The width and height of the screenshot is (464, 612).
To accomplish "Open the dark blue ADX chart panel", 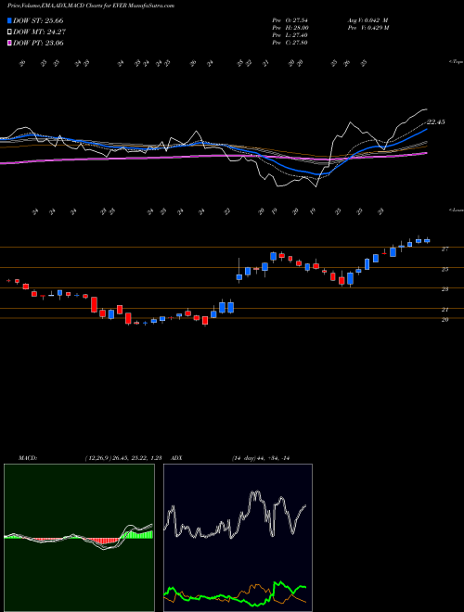I will click(238, 538).
